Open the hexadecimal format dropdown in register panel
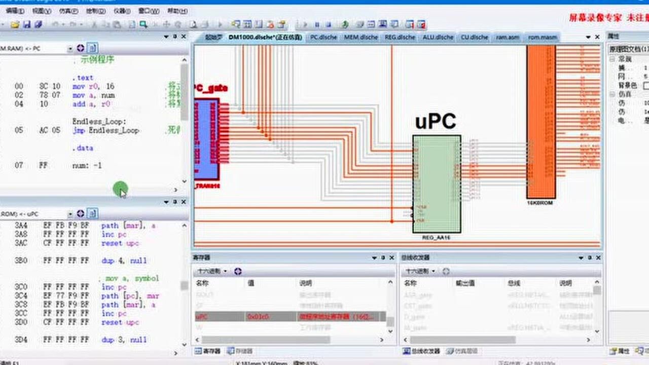Image resolution: width=649 pixels, height=365 pixels. pyautogui.click(x=225, y=271)
